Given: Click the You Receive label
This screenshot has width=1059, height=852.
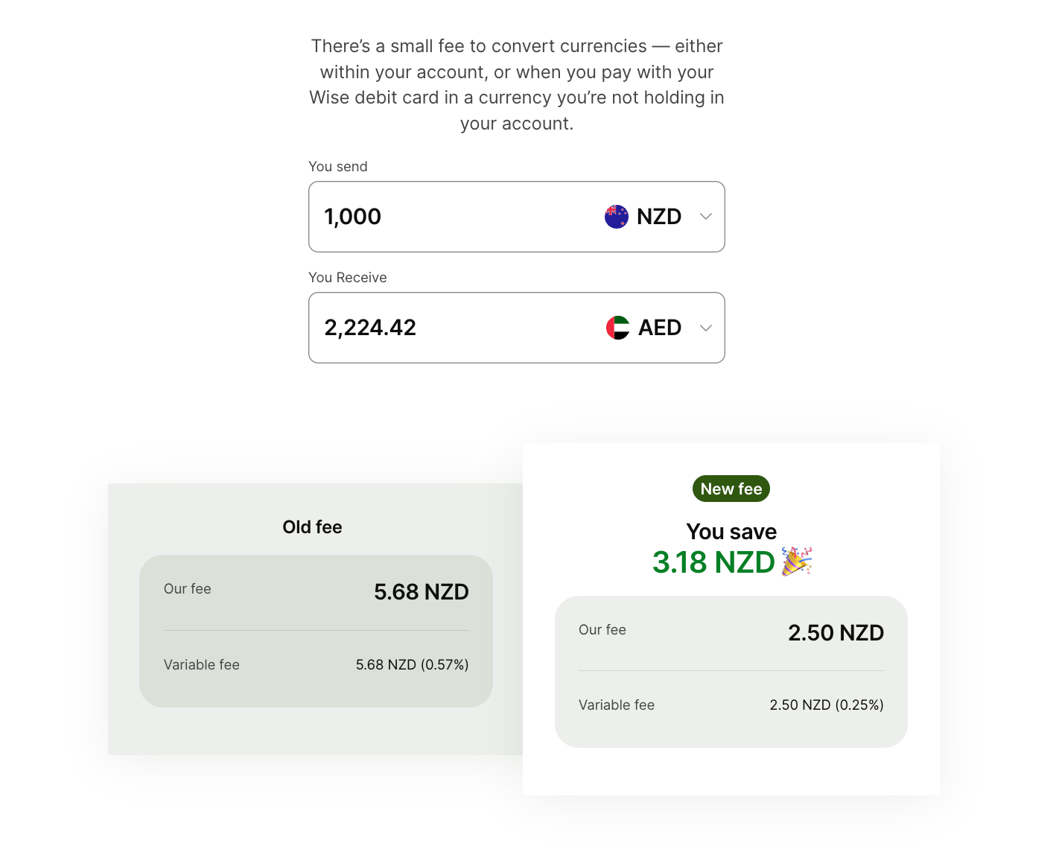Looking at the screenshot, I should (348, 278).
